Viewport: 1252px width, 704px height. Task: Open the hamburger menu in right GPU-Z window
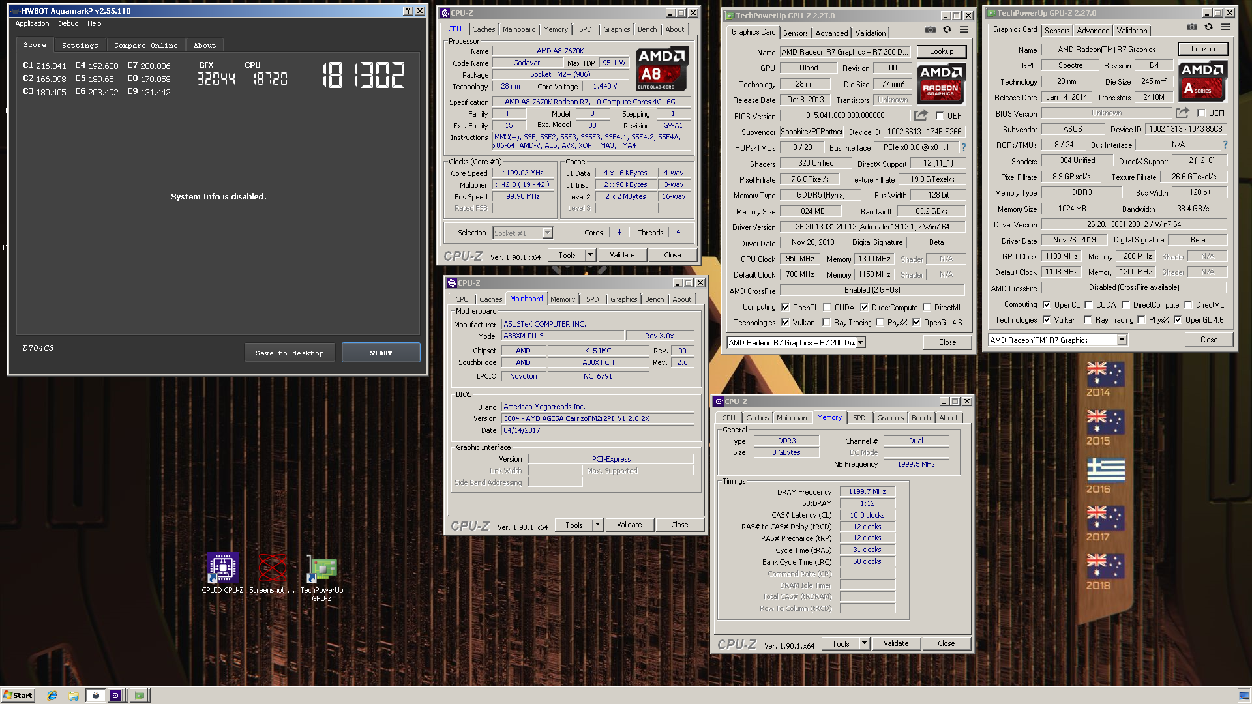1225,27
